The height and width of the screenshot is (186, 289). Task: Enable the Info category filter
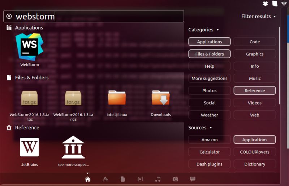click(x=255, y=66)
